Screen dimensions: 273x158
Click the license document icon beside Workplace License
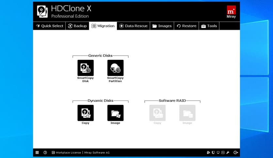point(53,152)
